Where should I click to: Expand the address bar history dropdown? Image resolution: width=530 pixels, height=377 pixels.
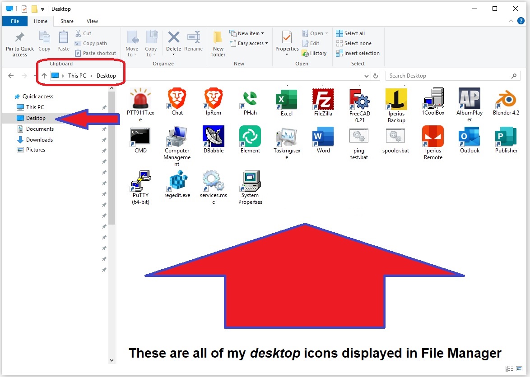366,76
